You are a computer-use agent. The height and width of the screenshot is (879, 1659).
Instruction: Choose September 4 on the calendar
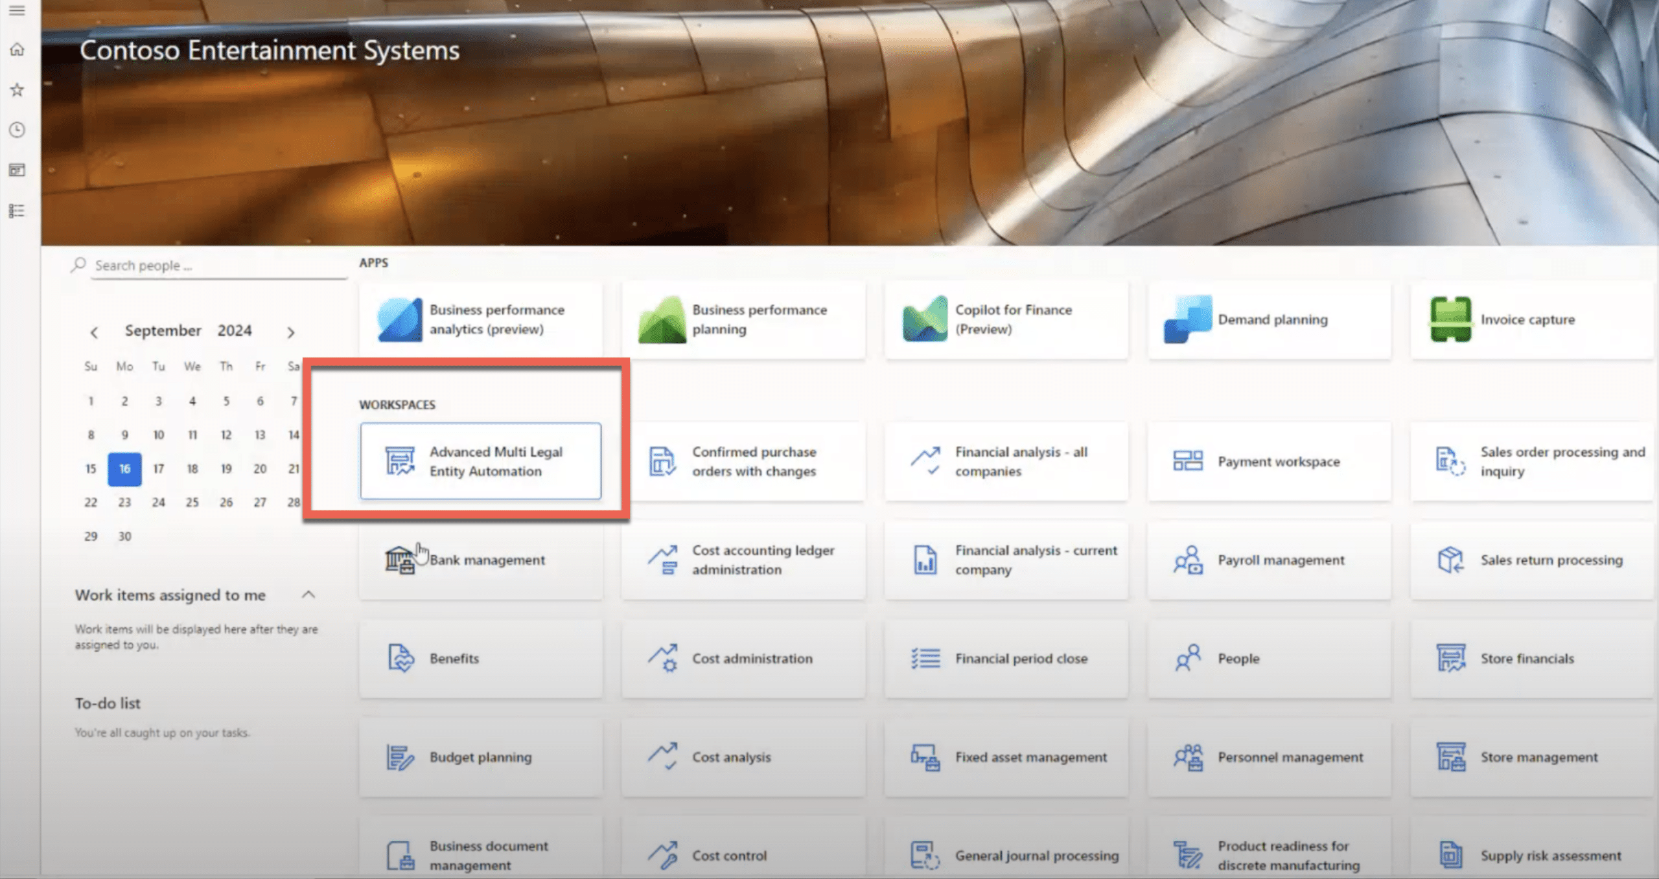pyautogui.click(x=192, y=402)
